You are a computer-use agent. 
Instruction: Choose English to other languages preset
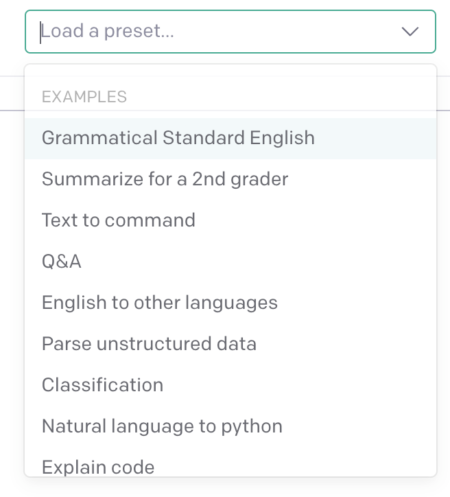[160, 303]
